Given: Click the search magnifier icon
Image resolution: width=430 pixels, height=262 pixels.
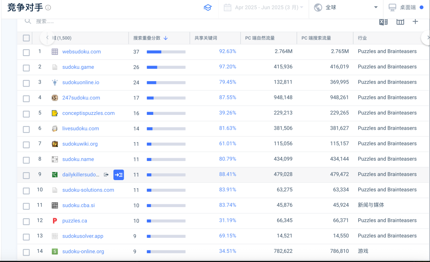Looking at the screenshot, I should coord(28,21).
